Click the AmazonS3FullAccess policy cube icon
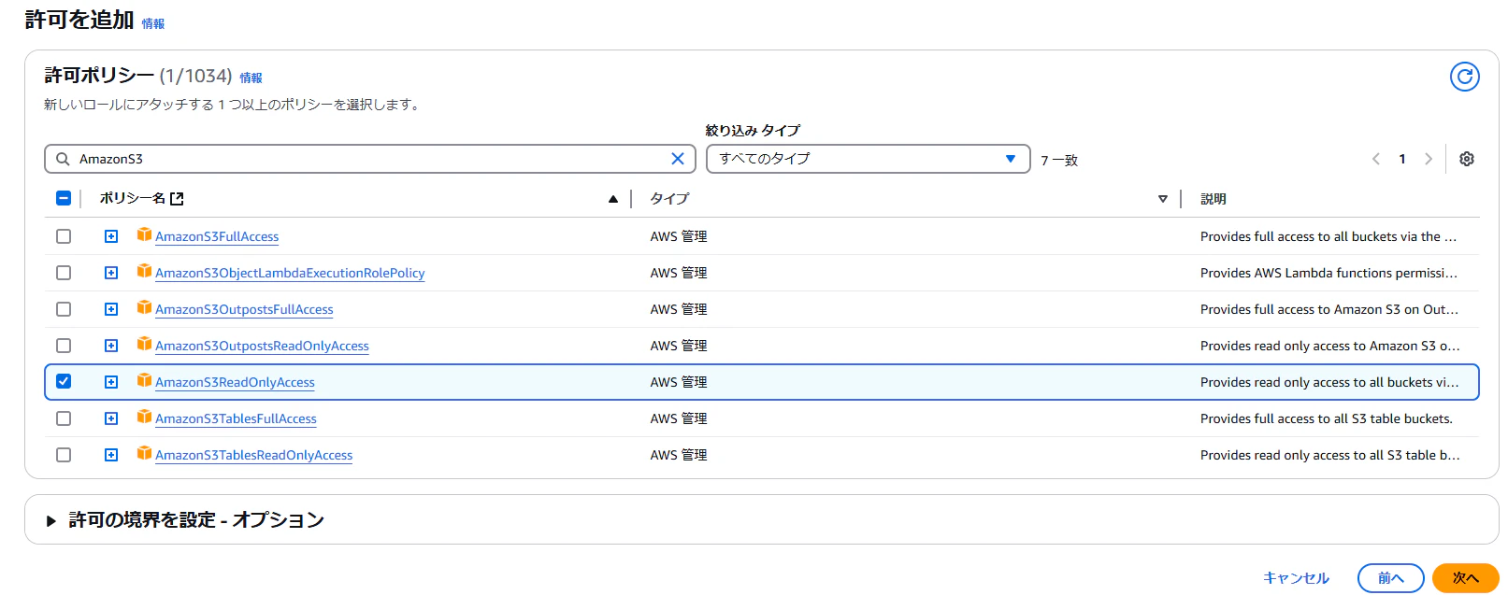This screenshot has height=595, width=1508. point(144,234)
